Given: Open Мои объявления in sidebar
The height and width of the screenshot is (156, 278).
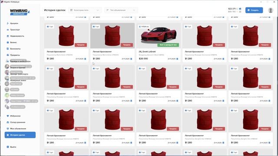Looking at the screenshot, I should point(18,129).
